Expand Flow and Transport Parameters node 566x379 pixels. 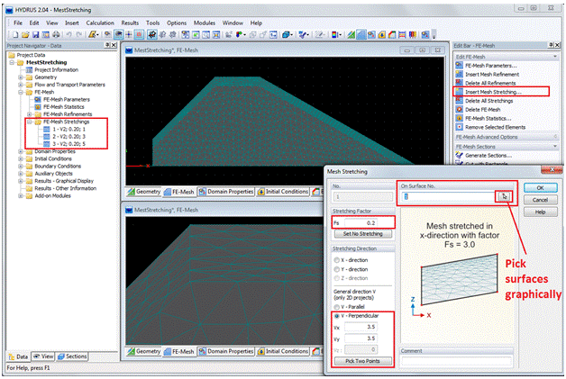pyautogui.click(x=21, y=85)
